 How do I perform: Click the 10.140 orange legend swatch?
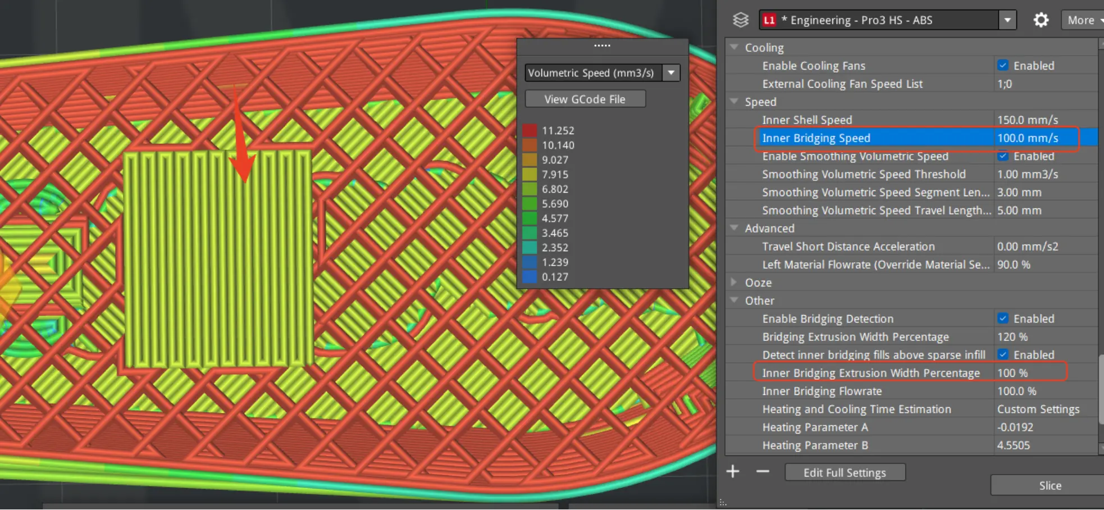tap(530, 145)
